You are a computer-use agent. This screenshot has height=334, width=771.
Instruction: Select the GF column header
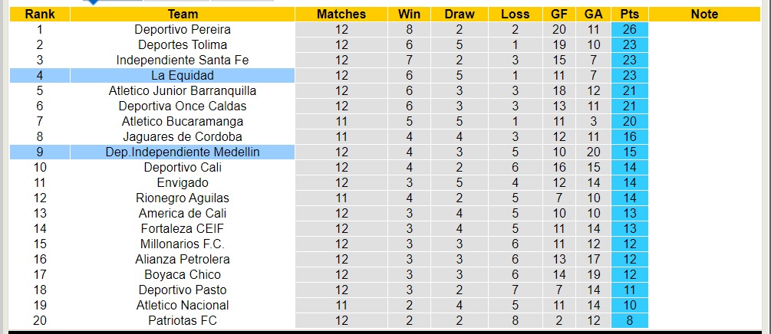559,14
